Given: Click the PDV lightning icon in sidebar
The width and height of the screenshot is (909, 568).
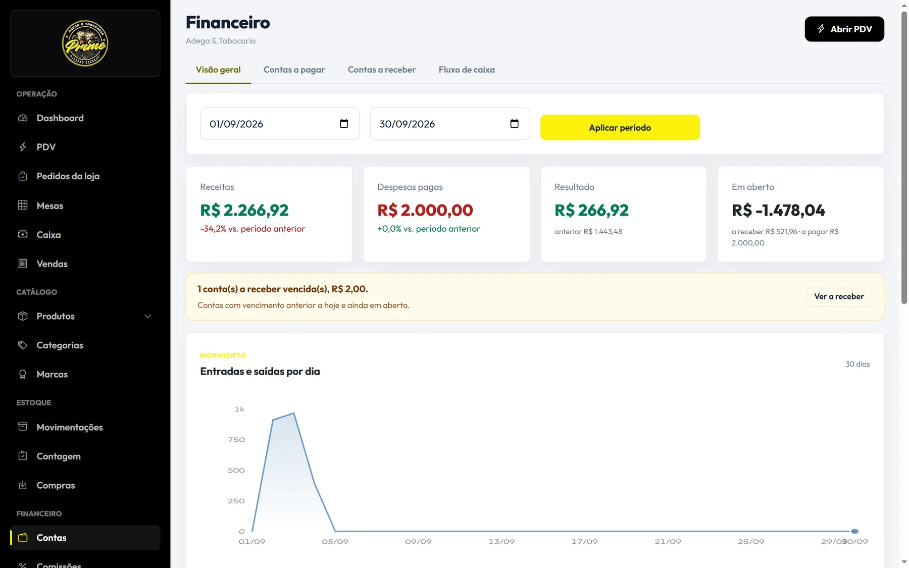Looking at the screenshot, I should 23,147.
